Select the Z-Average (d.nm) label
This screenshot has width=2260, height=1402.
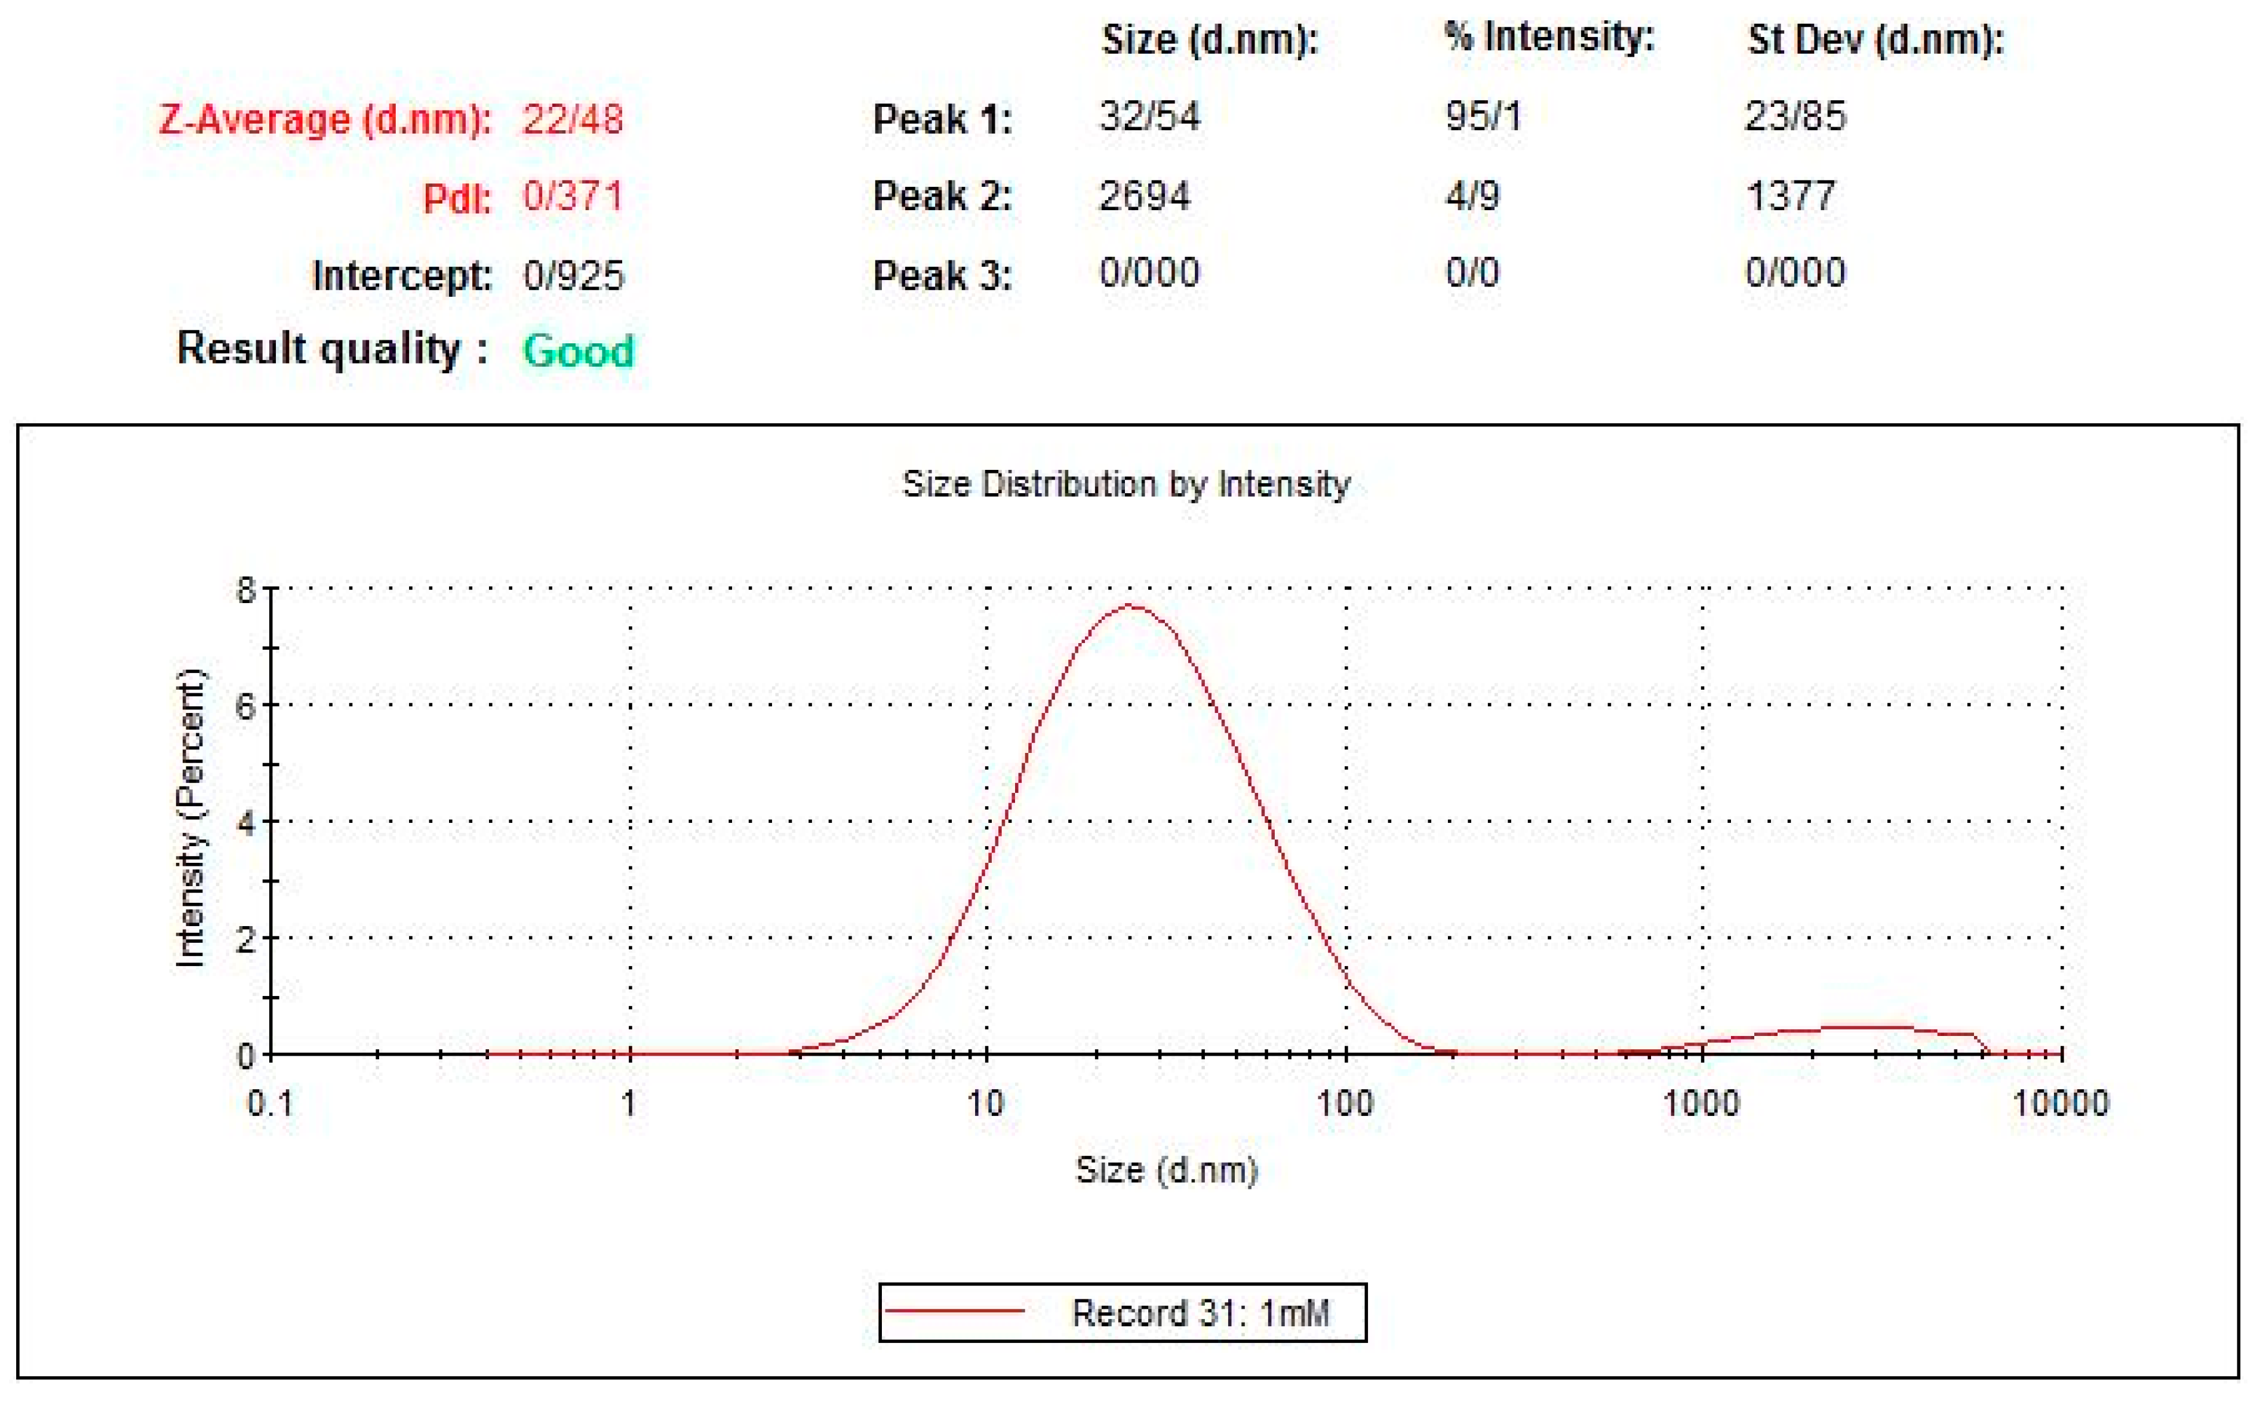[x=324, y=121]
